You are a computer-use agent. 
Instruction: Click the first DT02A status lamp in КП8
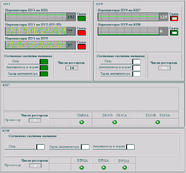82,168
